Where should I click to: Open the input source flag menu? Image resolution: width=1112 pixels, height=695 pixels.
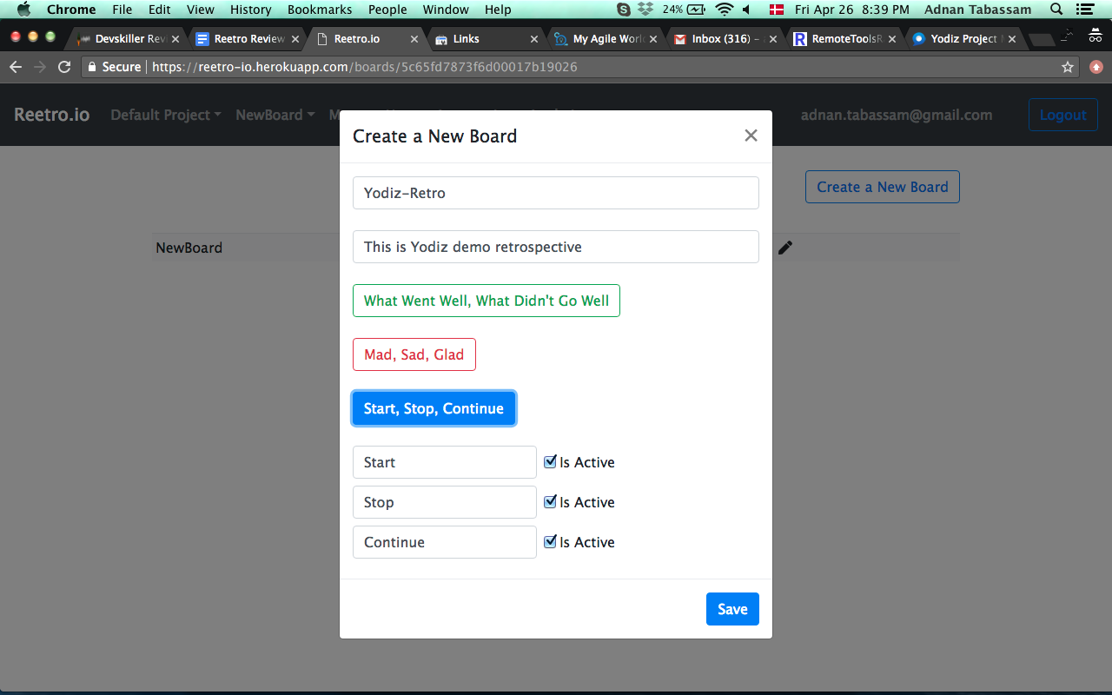776,10
